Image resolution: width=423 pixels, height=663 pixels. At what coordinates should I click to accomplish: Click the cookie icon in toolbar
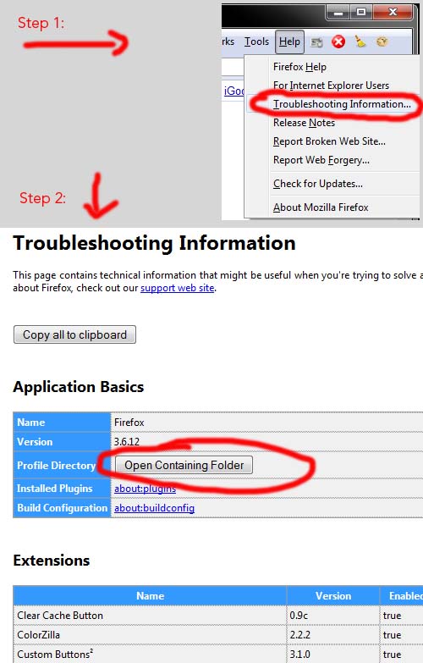point(382,41)
